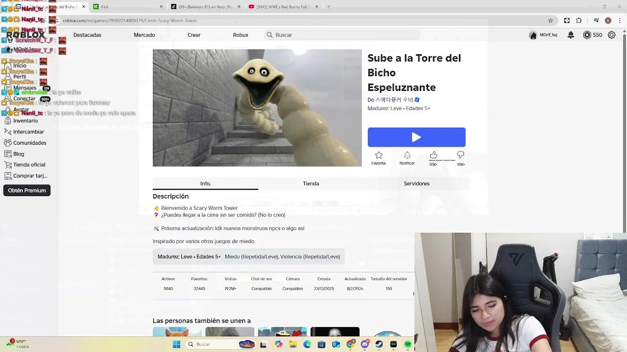Switch to the Bailando BTS en Perú tab
The height and width of the screenshot is (352, 627).
tap(206, 6)
